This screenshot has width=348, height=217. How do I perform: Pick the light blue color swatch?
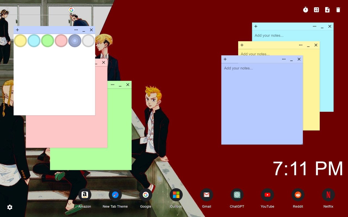pyautogui.click(x=34, y=41)
